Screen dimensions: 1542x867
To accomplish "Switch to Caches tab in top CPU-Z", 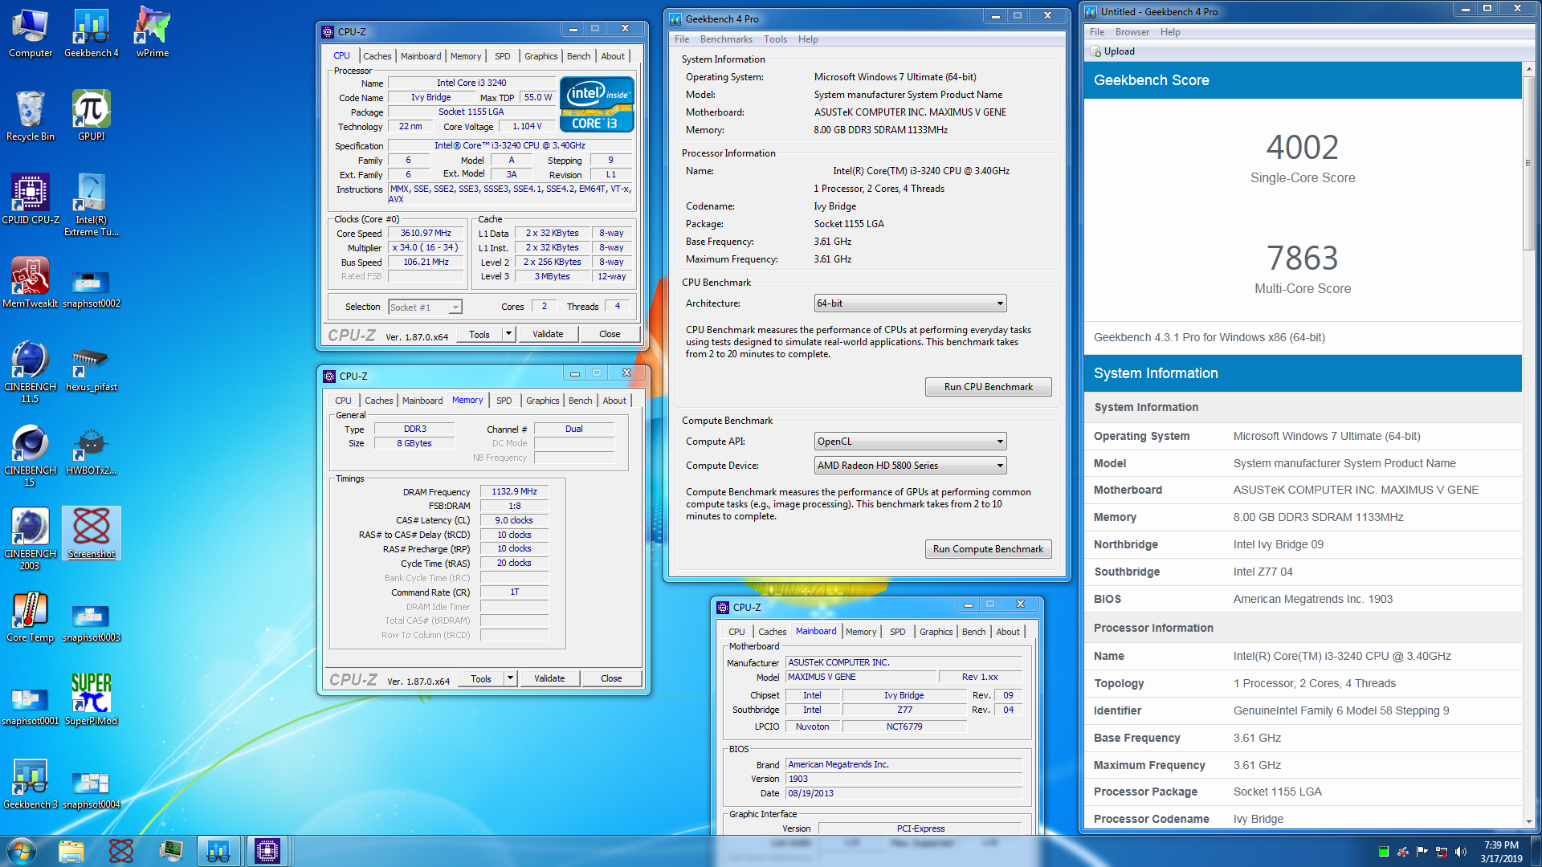I will point(377,56).
